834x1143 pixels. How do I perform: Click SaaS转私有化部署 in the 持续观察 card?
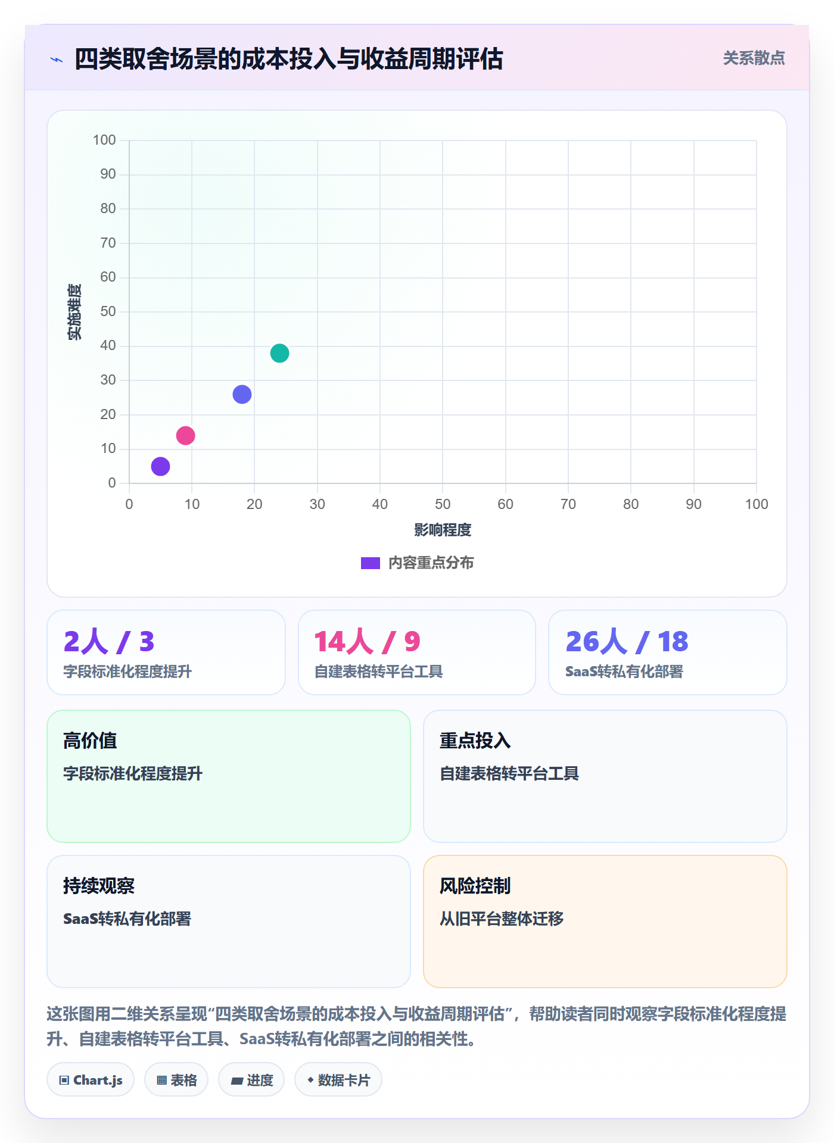[x=127, y=919]
